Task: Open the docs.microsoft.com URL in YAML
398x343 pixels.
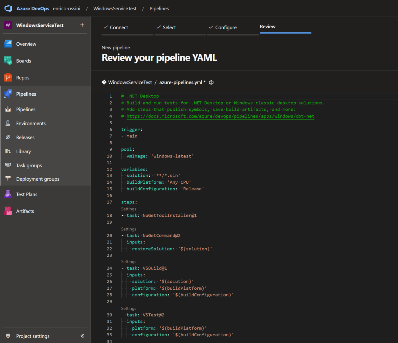Action: click(x=220, y=116)
